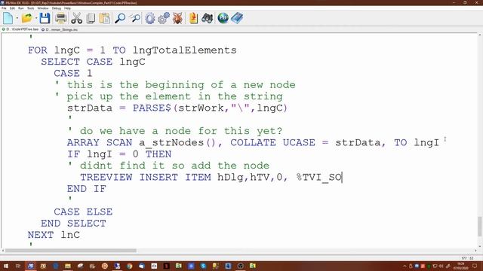483x271 pixels.
Task: Open the Window menu
Action: pyautogui.click(x=43, y=8)
